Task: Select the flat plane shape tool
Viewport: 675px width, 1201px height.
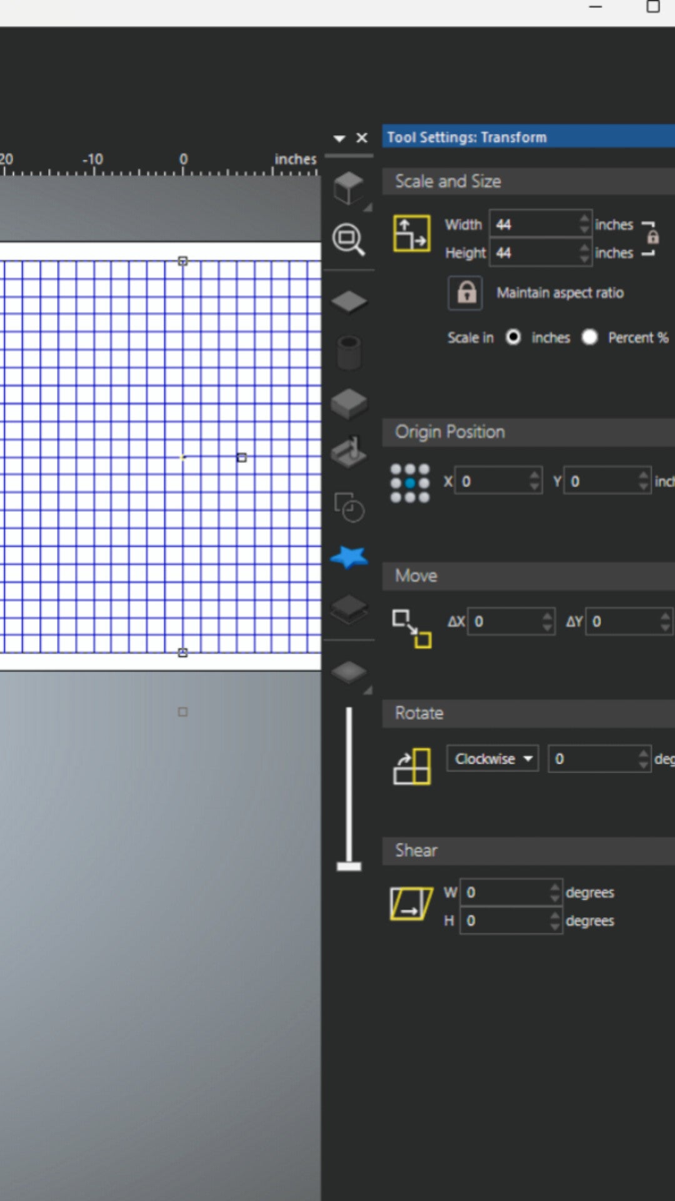Action: 349,302
